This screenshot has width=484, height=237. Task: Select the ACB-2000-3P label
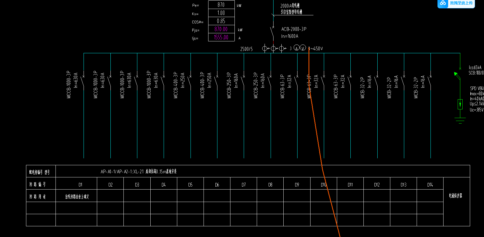(x=294, y=29)
